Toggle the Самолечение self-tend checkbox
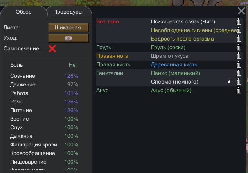The height and width of the screenshot is (173, 248). coord(52,48)
